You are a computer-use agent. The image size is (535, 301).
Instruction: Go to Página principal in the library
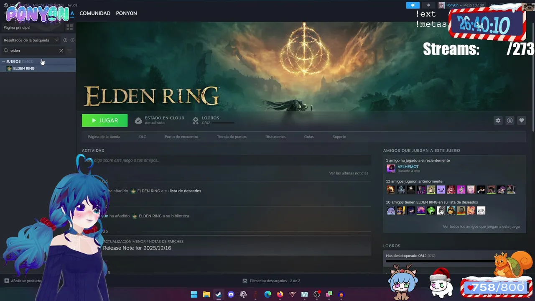pos(17,28)
